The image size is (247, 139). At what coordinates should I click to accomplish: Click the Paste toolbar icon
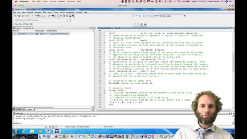(x=39, y=16)
